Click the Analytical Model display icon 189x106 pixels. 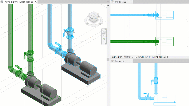click(160, 57)
